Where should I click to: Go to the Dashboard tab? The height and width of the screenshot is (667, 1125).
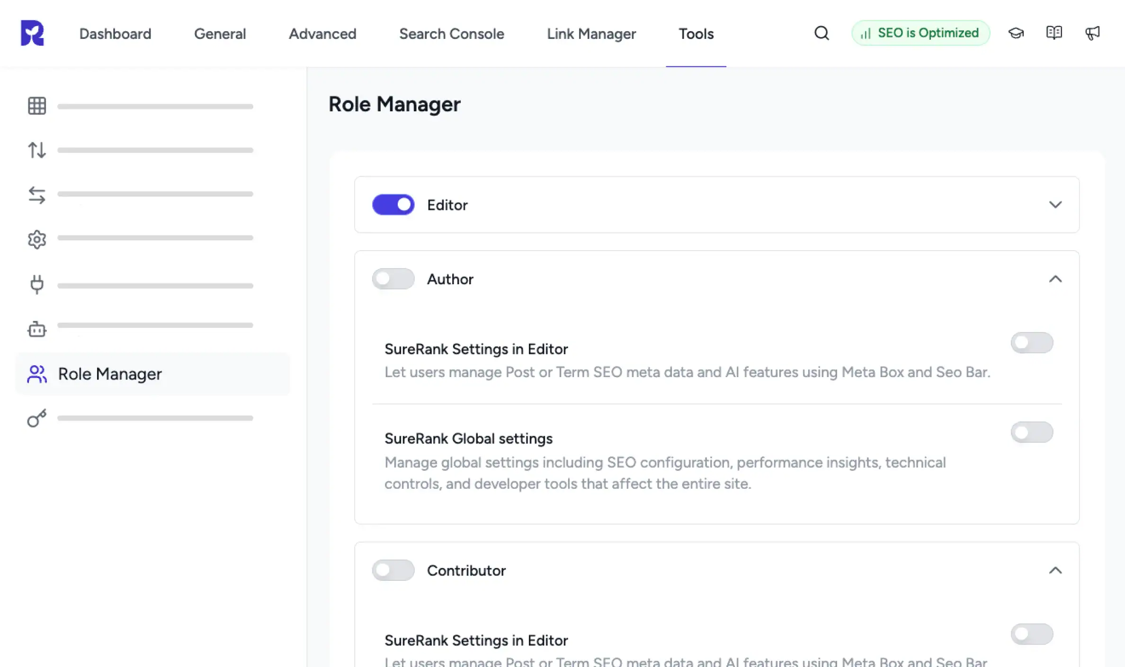click(115, 34)
